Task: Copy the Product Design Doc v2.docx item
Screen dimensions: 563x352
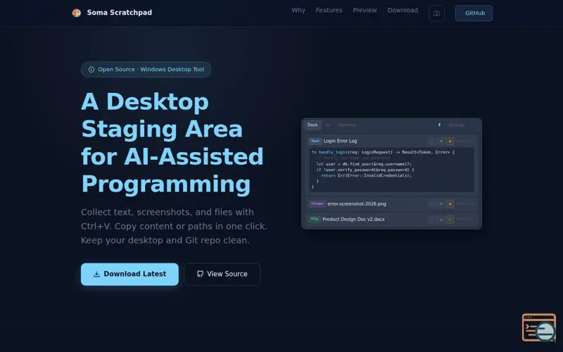Action: (432, 220)
